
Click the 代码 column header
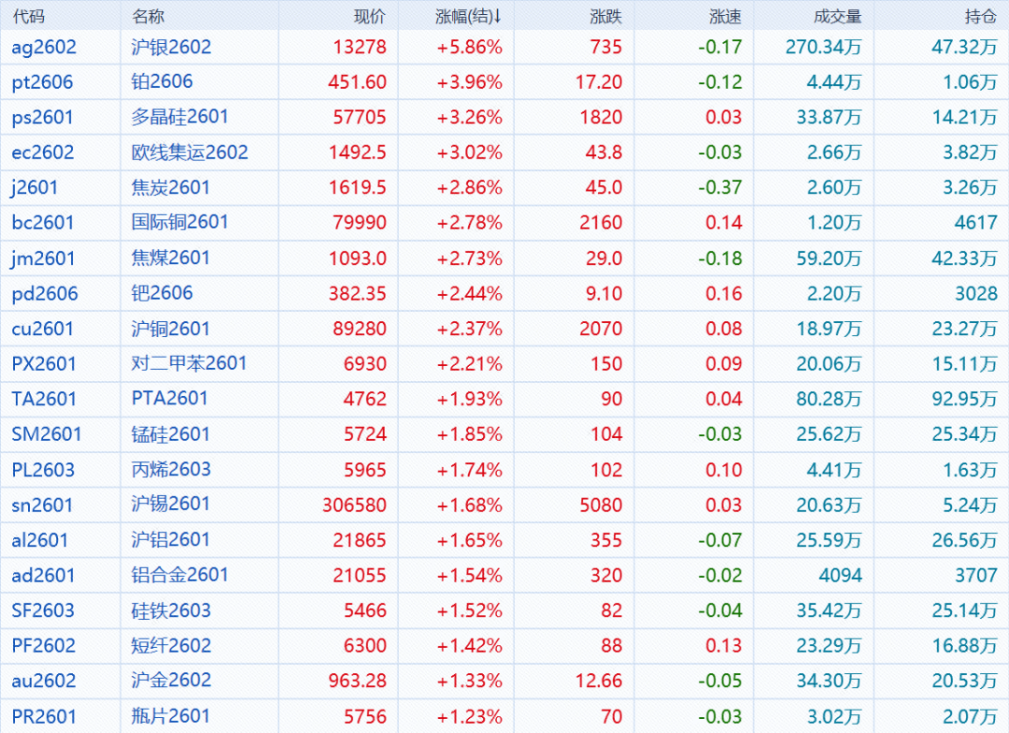(x=27, y=16)
